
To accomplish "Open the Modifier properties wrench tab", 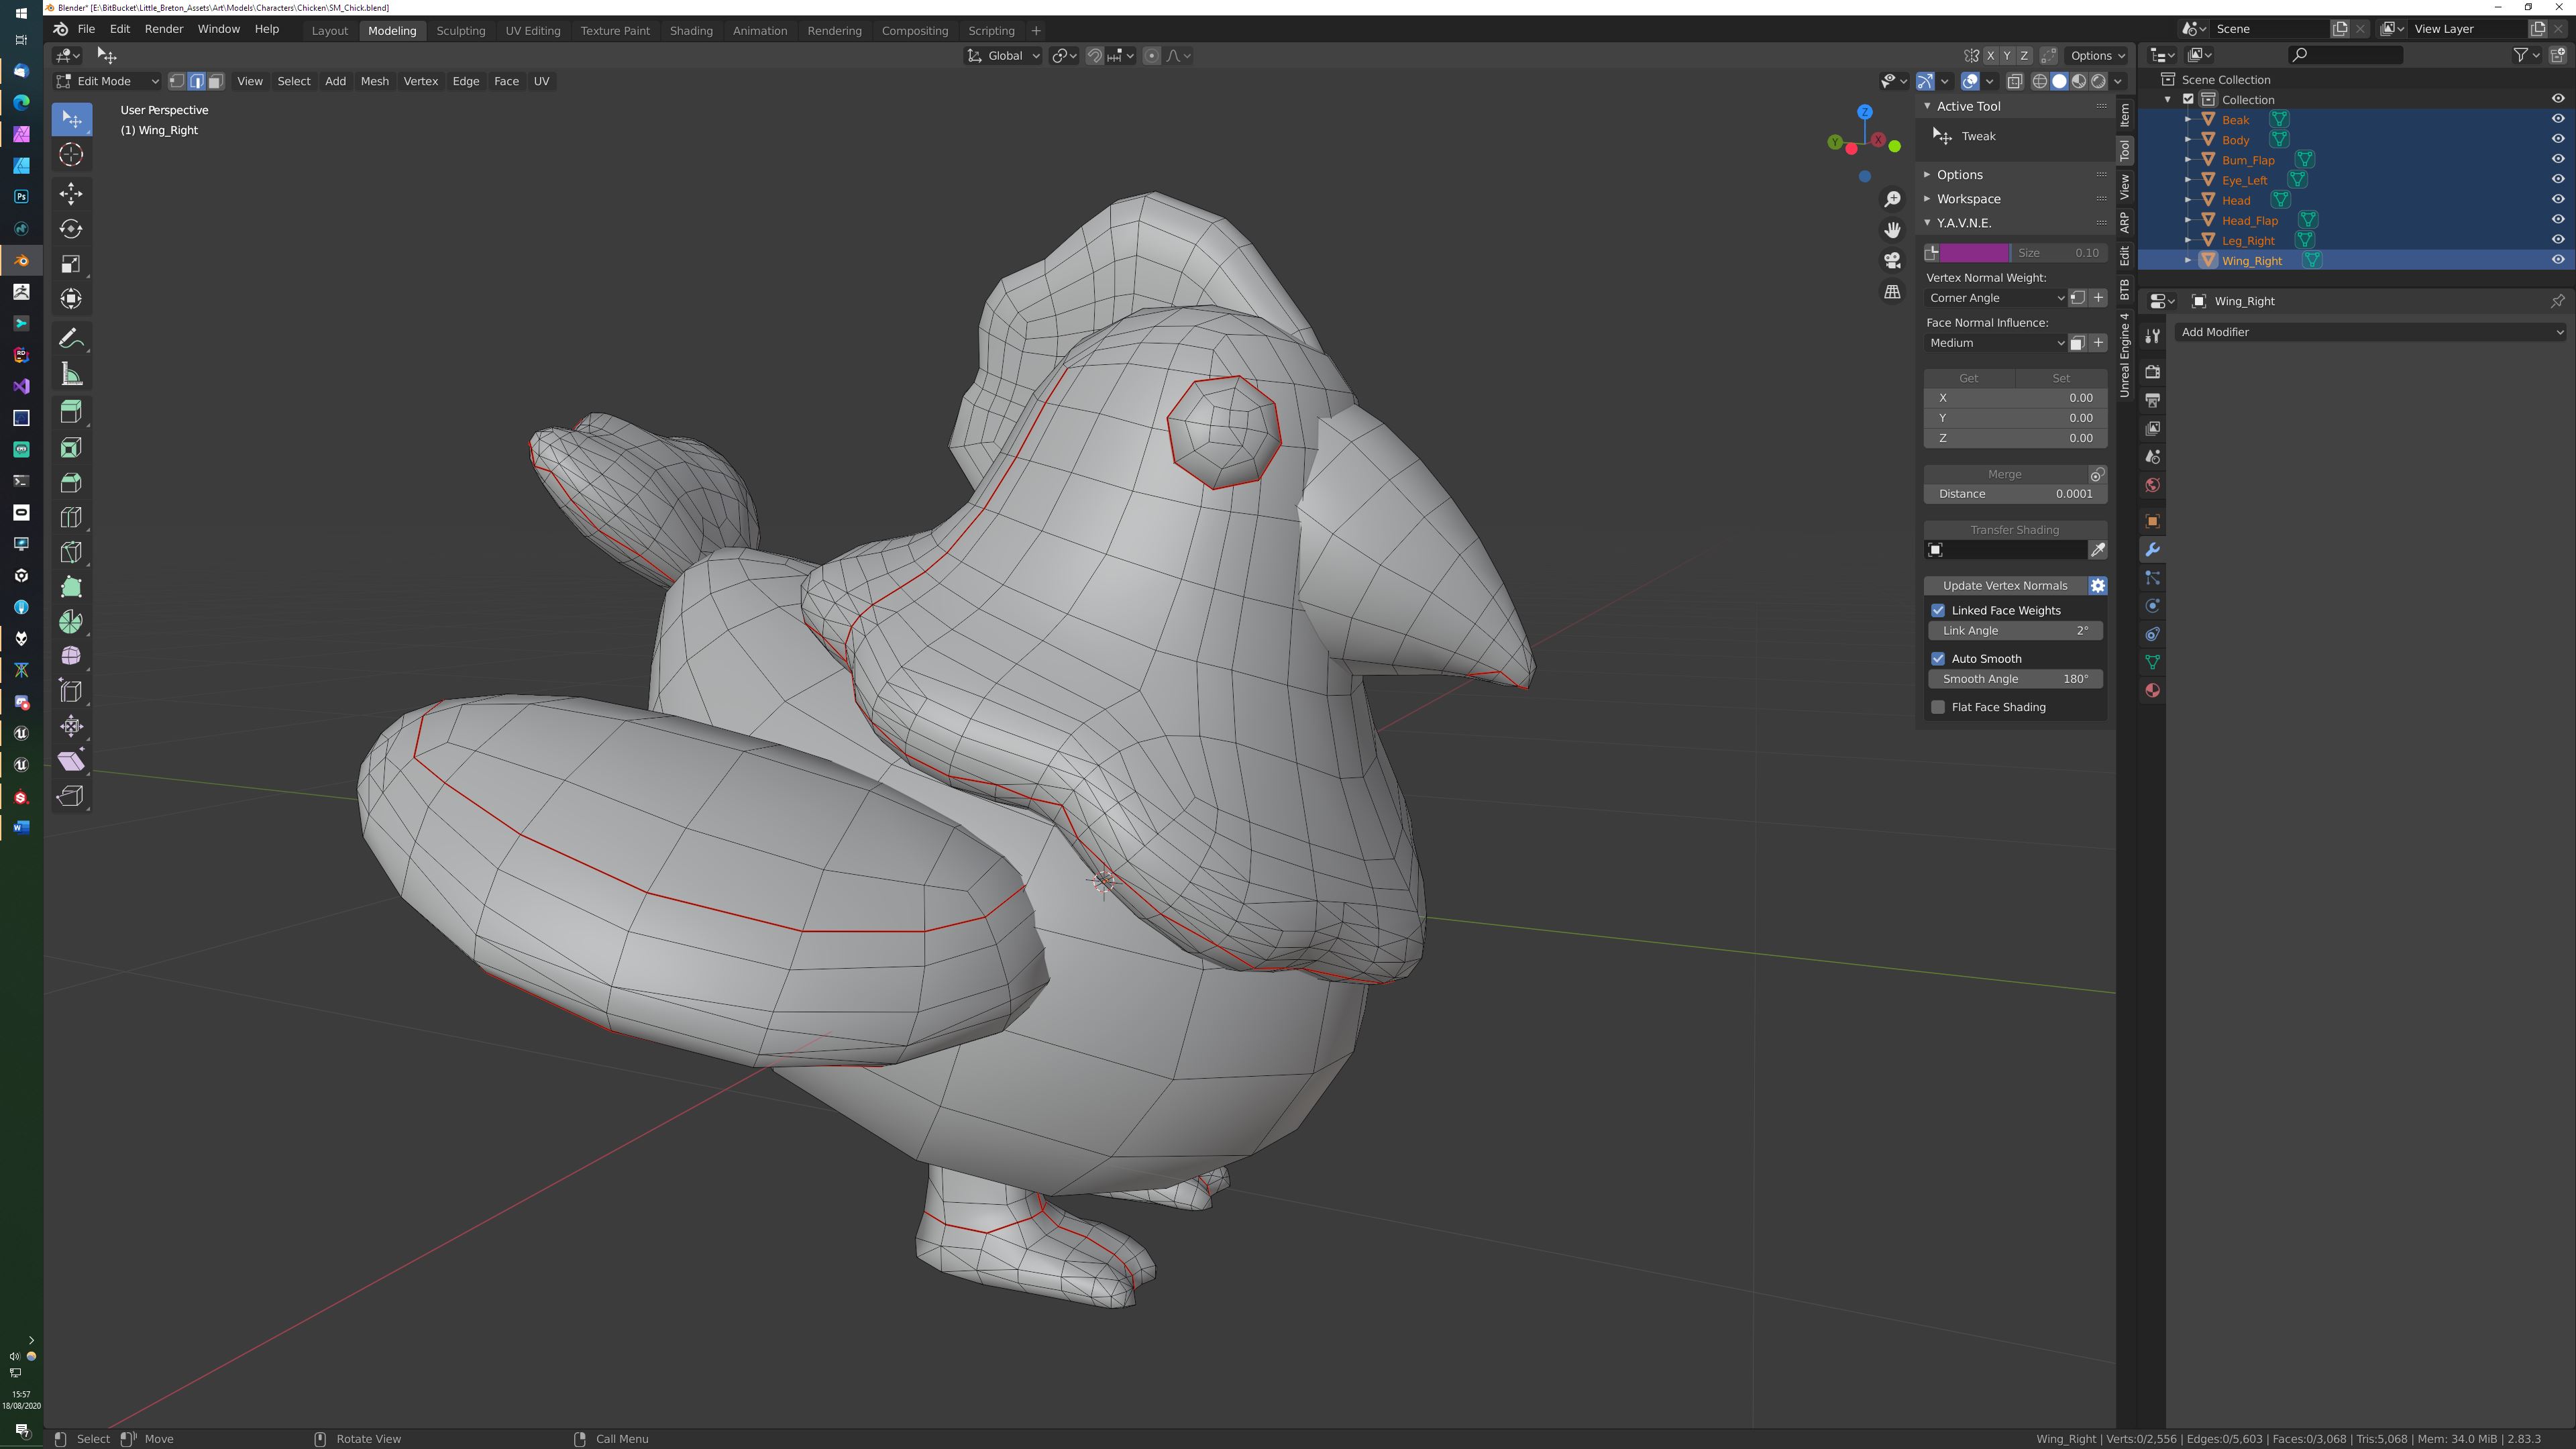I will coord(2153,550).
